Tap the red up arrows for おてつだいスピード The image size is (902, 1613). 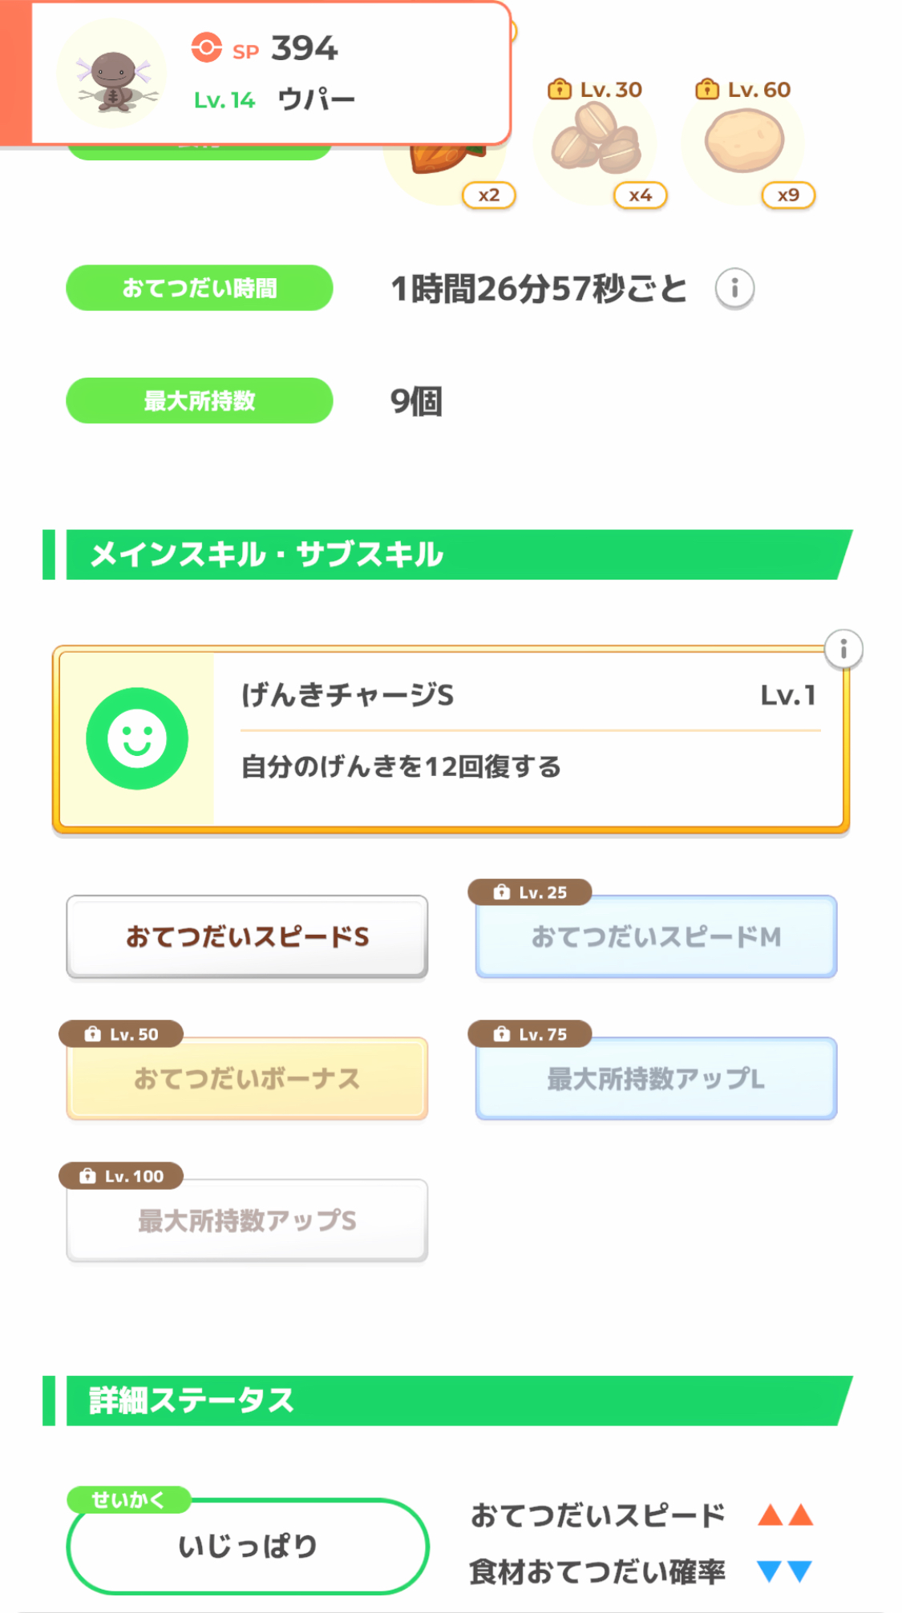(786, 1515)
